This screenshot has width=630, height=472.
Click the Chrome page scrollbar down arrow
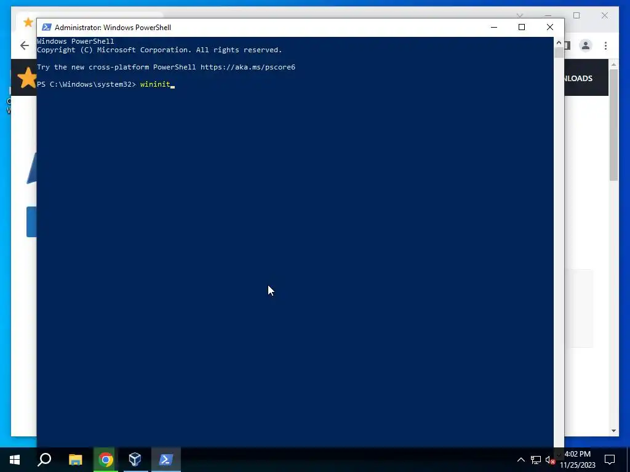(x=613, y=431)
